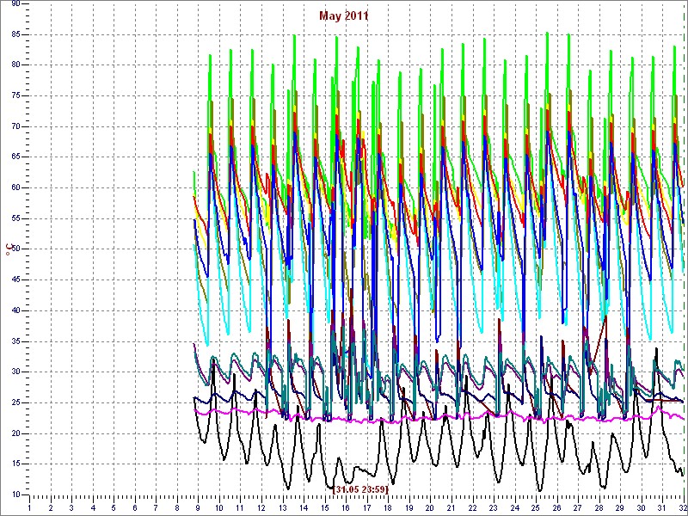Select day 20 on the date axis
Image resolution: width=688 pixels, height=516 pixels.
coord(429,508)
